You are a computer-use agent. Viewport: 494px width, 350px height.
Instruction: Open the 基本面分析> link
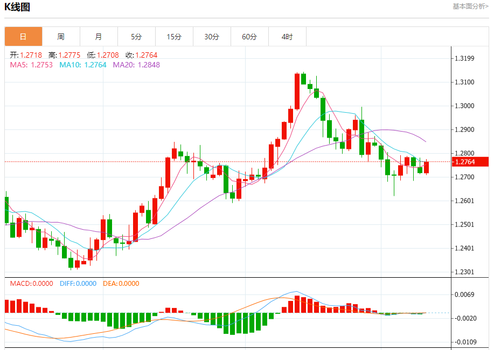471,6
